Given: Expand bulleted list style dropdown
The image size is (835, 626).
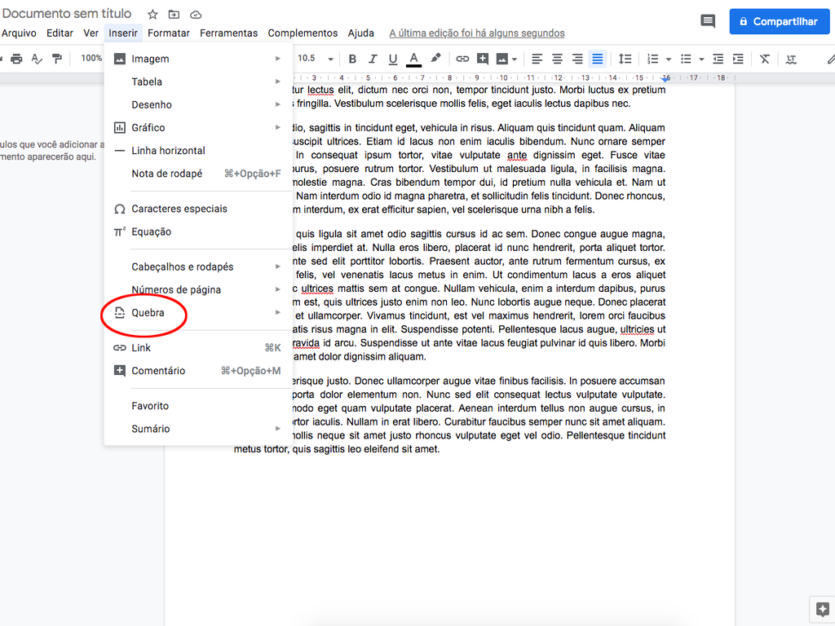Looking at the screenshot, I should tap(701, 59).
